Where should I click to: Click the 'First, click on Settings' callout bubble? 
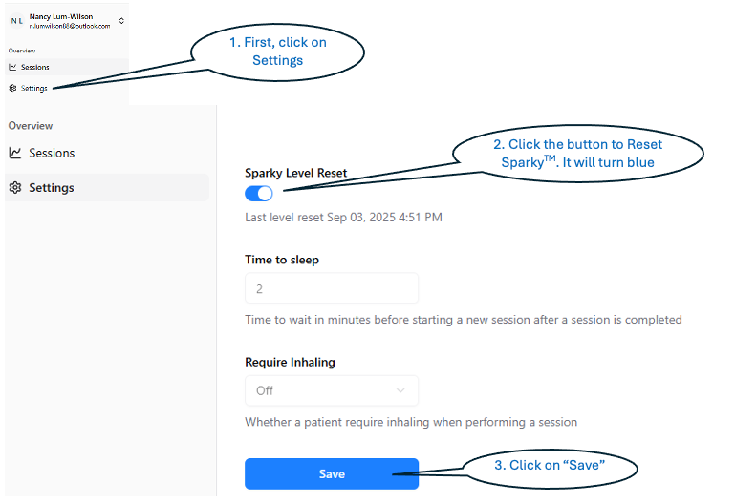pos(278,52)
